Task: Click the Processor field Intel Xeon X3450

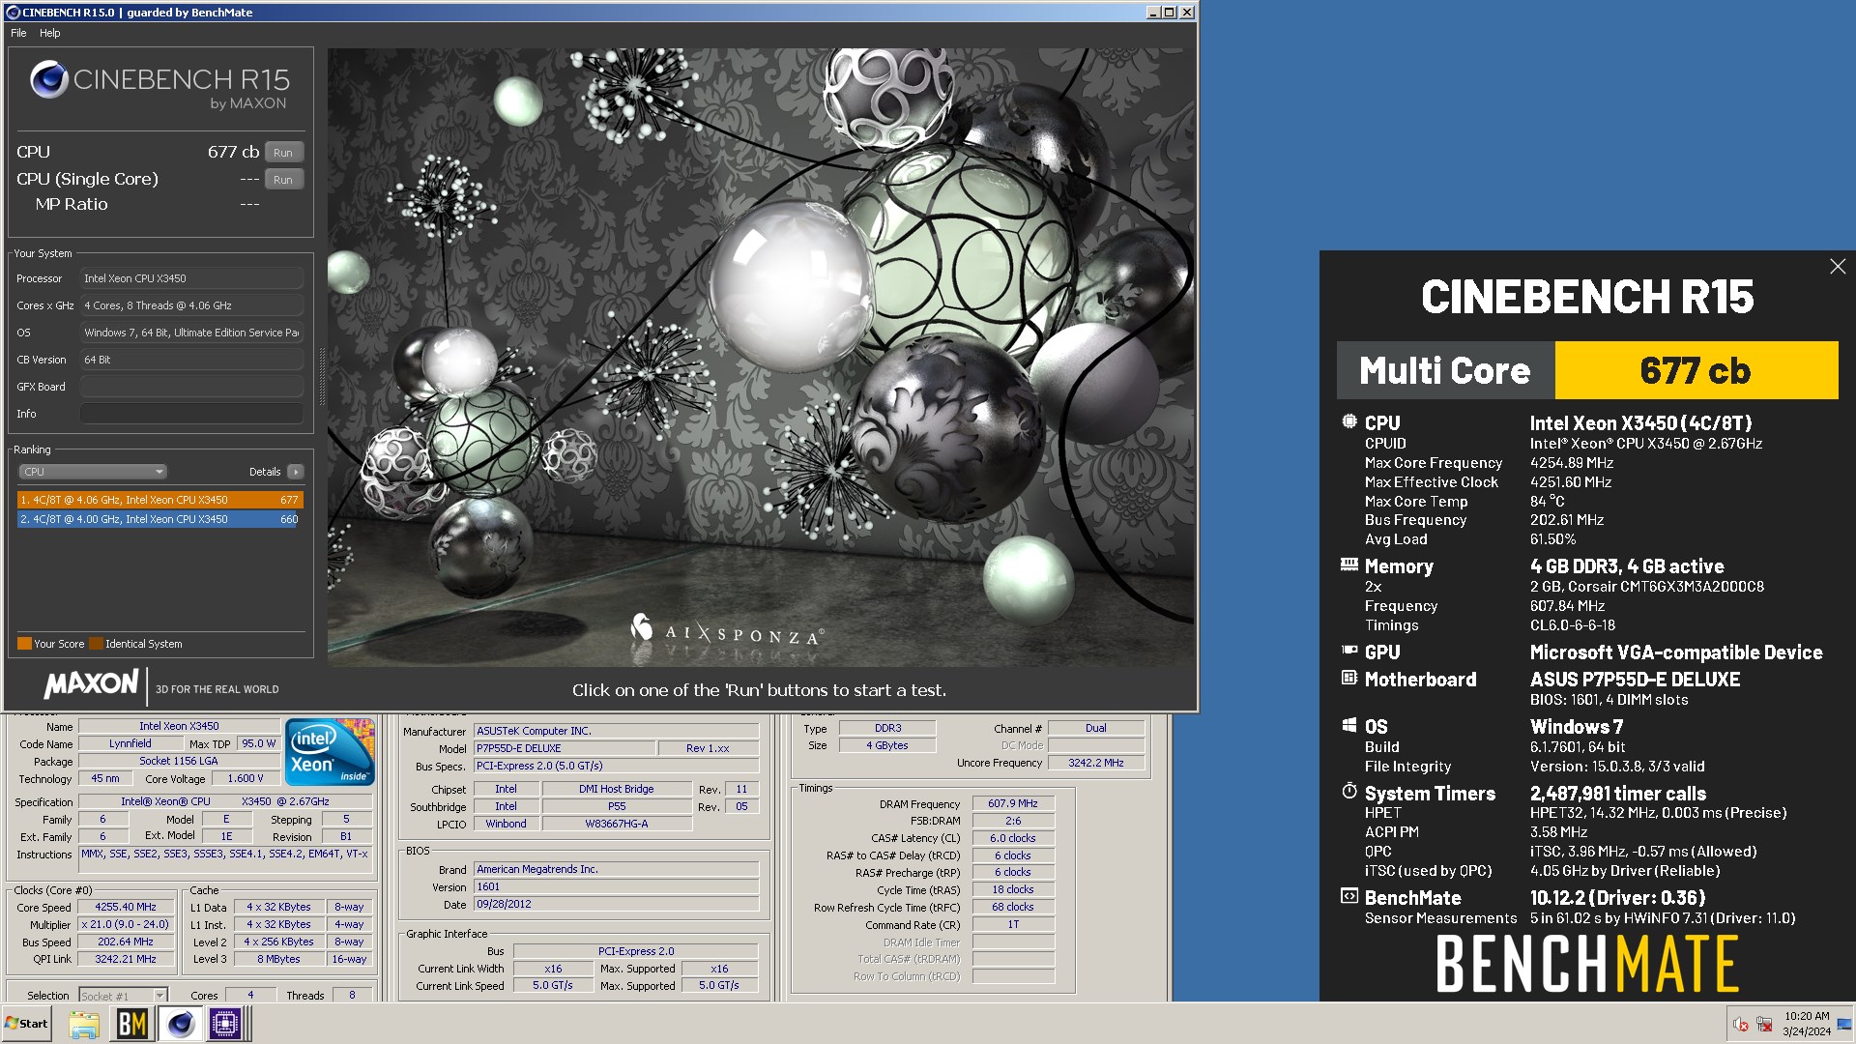Action: coord(191,278)
